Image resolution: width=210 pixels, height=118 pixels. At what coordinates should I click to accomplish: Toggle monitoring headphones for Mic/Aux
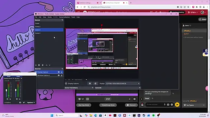pyautogui.click(x=19, y=99)
